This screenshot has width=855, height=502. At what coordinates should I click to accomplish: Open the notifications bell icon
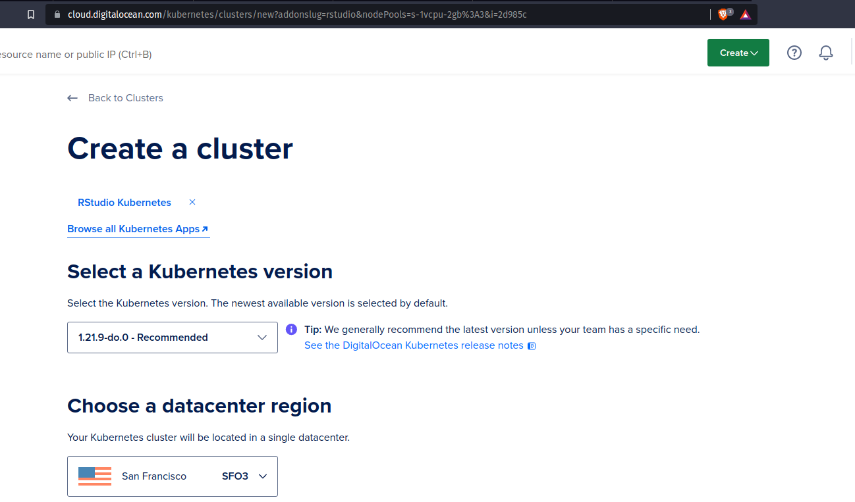826,53
